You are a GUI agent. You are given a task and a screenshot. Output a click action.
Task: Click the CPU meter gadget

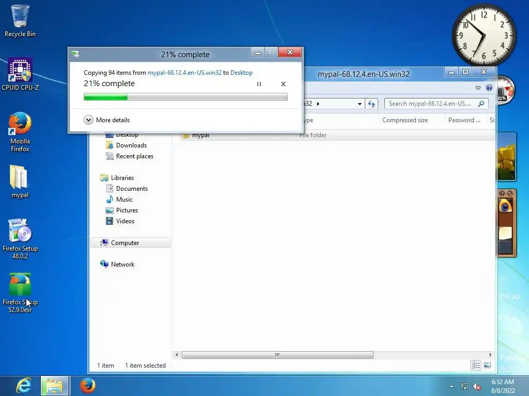click(x=505, y=90)
